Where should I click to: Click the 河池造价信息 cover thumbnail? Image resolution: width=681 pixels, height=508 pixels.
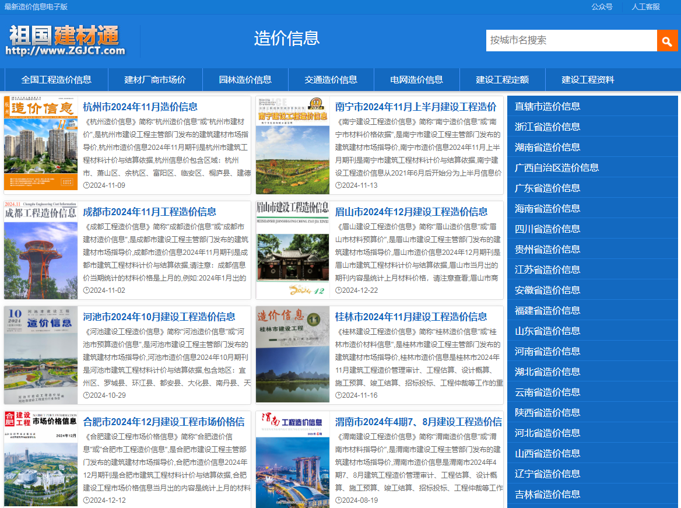pos(41,355)
